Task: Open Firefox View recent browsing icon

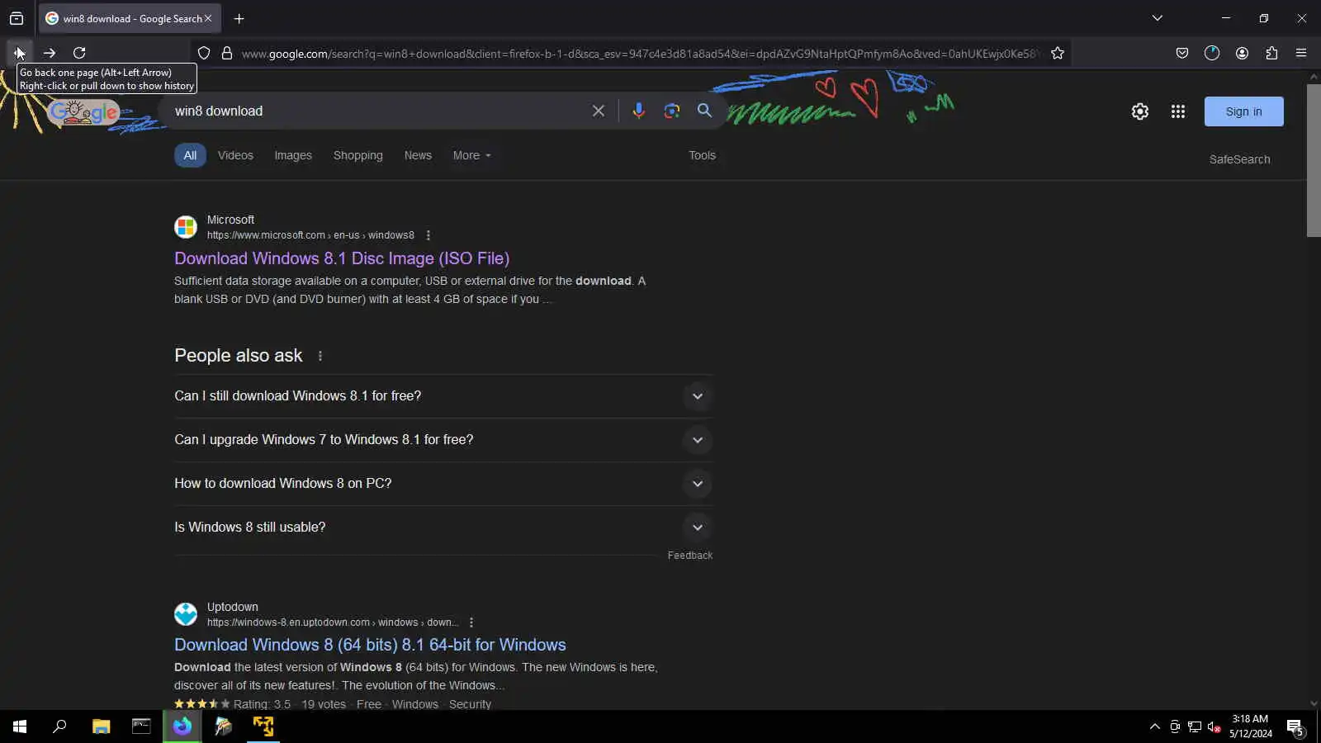Action: click(17, 18)
